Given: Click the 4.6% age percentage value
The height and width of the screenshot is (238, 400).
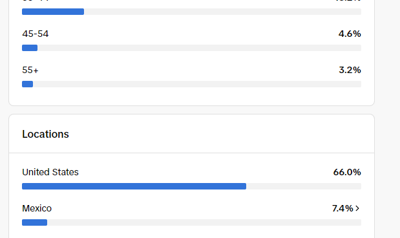Looking at the screenshot, I should click(x=350, y=34).
